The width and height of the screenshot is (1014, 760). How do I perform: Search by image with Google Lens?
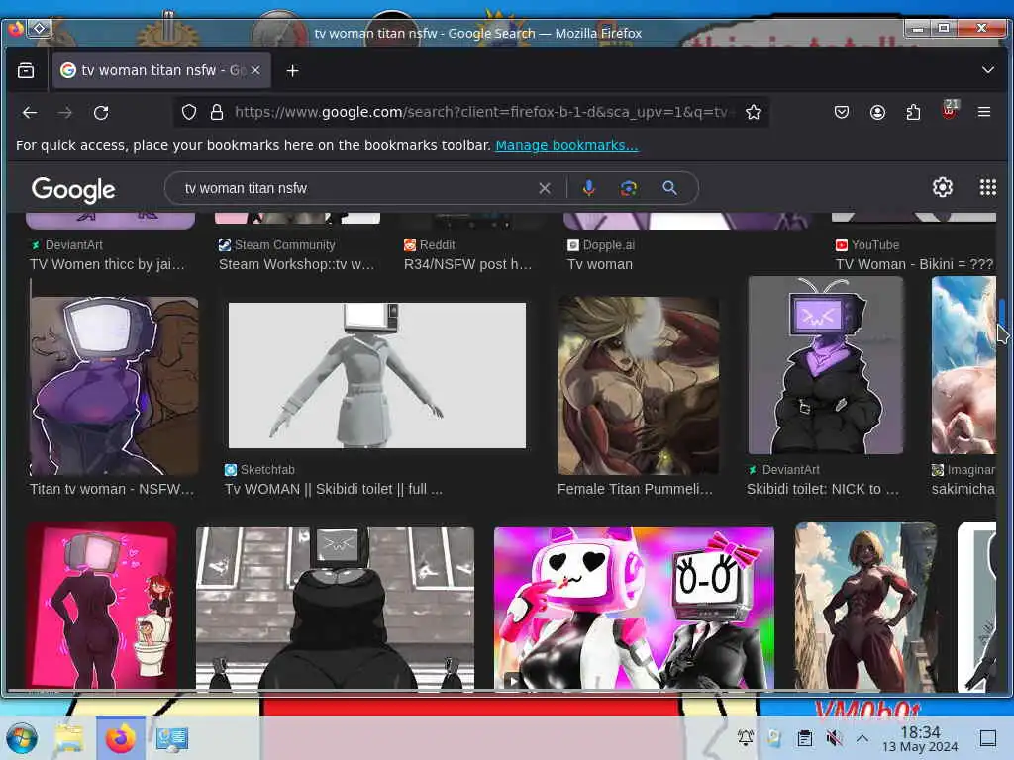(629, 188)
